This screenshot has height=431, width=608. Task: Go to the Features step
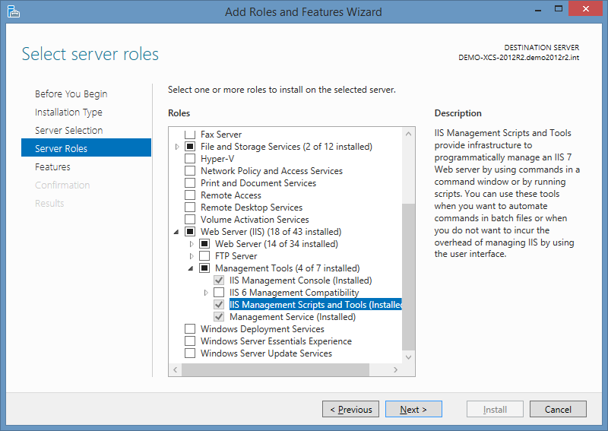coord(52,166)
